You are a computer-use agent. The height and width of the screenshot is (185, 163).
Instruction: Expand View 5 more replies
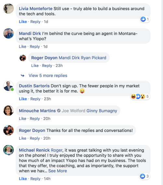click(48, 75)
